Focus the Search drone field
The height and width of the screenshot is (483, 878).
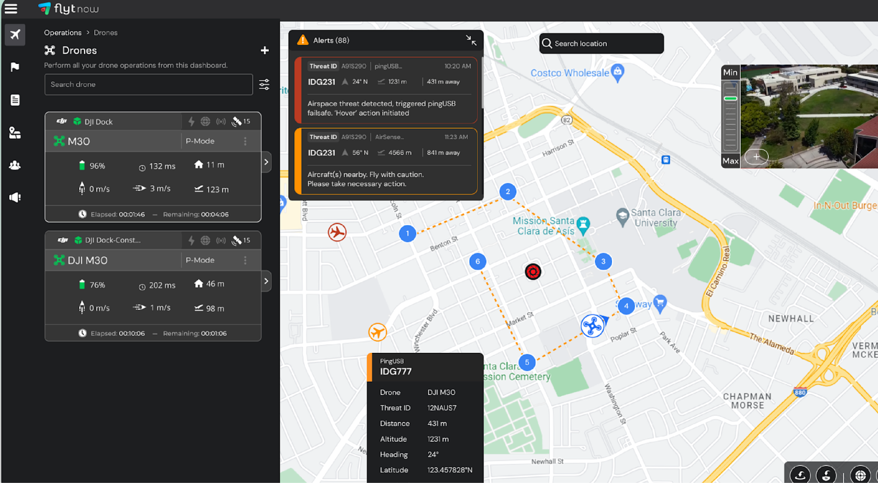(149, 84)
